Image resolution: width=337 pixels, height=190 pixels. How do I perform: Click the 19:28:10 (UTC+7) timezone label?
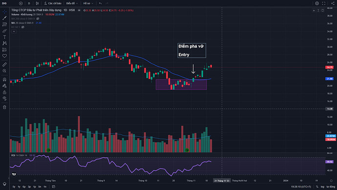[301, 187]
